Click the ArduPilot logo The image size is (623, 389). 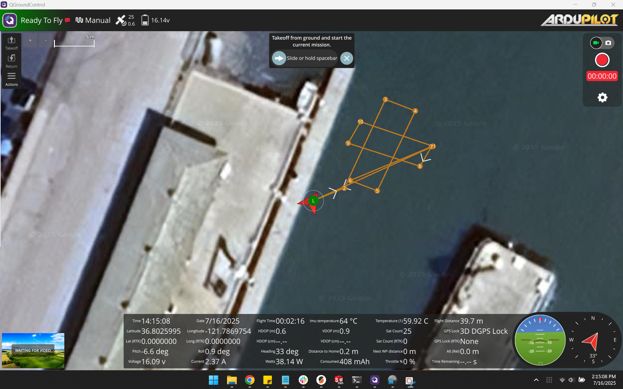pyautogui.click(x=579, y=20)
